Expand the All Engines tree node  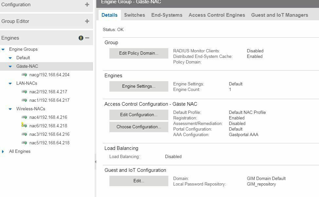[x=3, y=152]
